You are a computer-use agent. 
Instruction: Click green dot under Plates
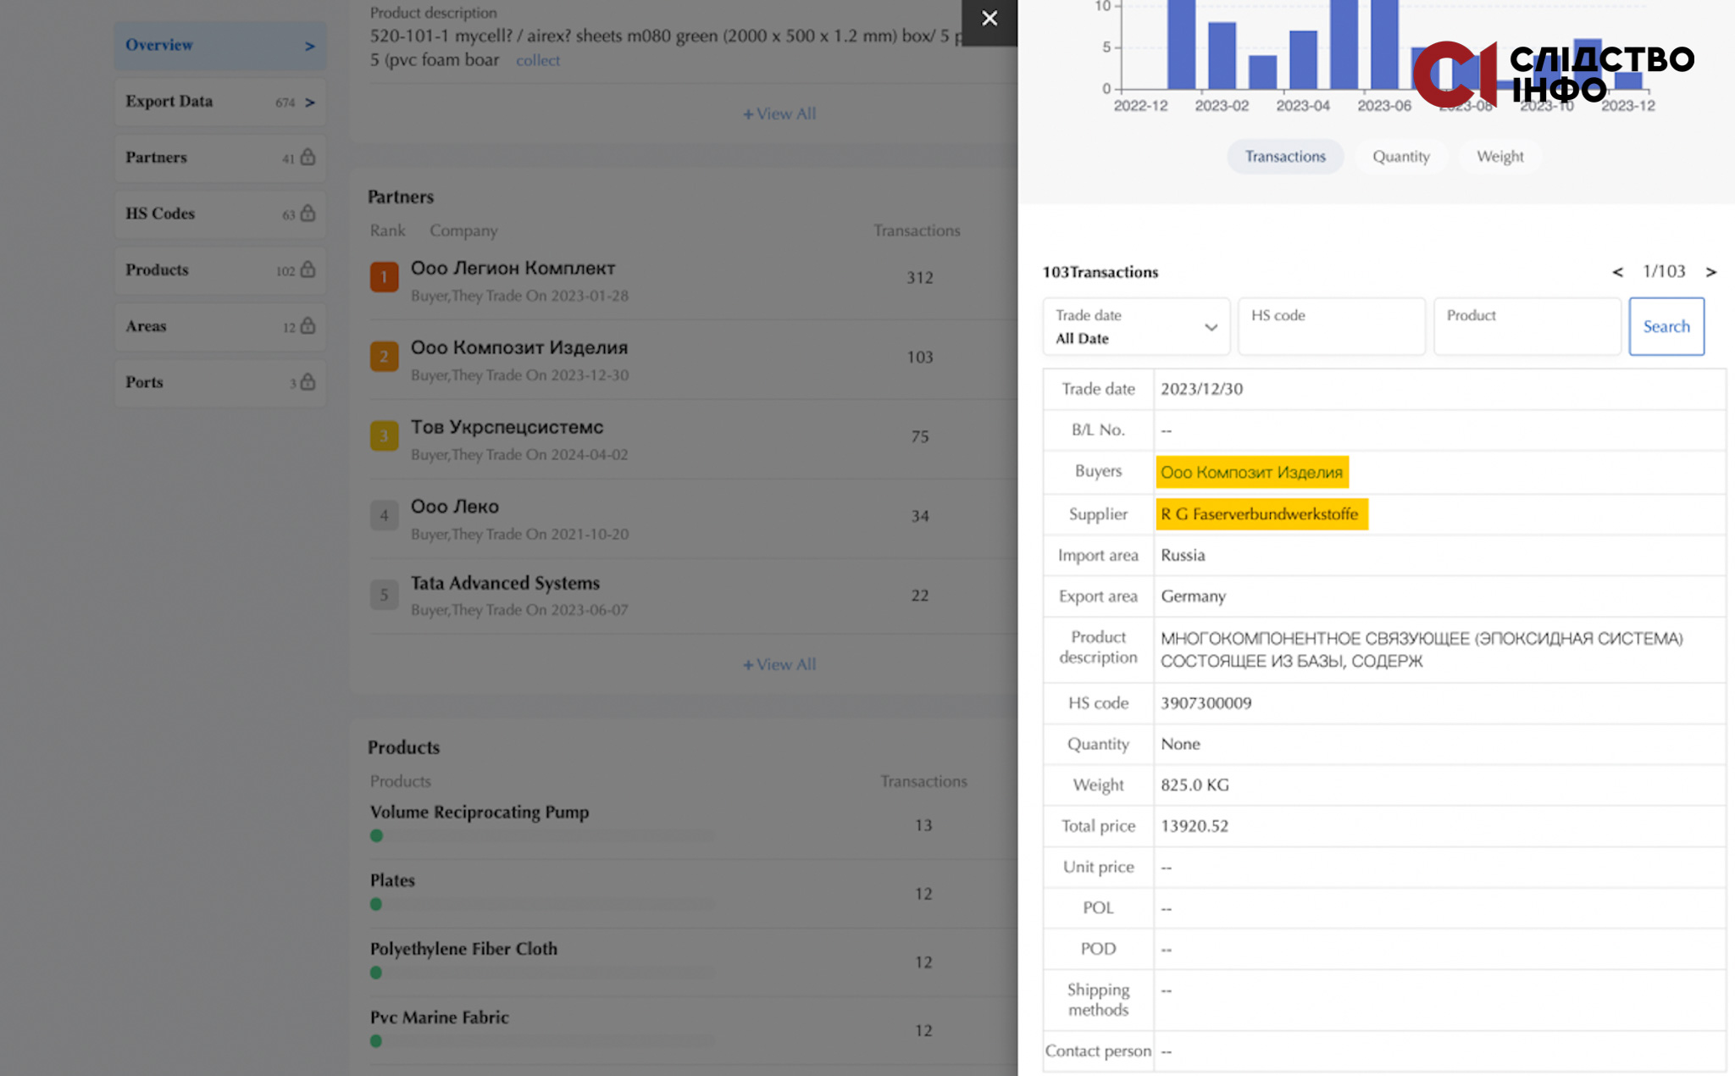coord(377,905)
